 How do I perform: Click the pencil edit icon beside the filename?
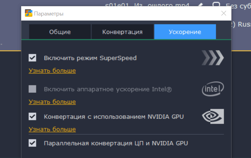click(200, 5)
